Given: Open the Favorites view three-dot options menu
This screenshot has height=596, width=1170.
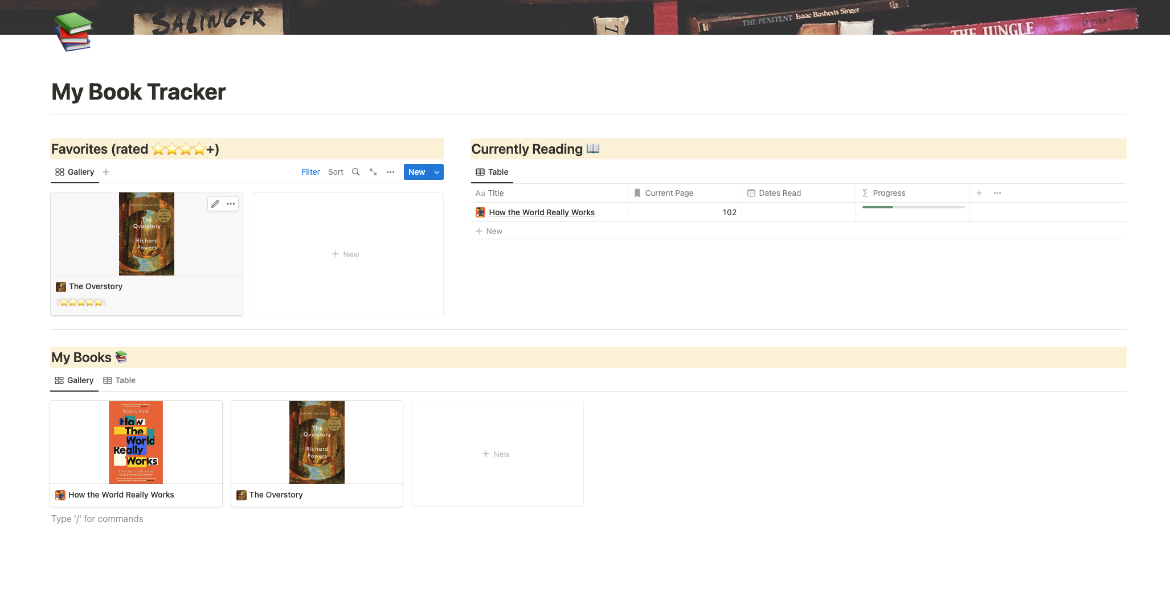Looking at the screenshot, I should click(390, 172).
